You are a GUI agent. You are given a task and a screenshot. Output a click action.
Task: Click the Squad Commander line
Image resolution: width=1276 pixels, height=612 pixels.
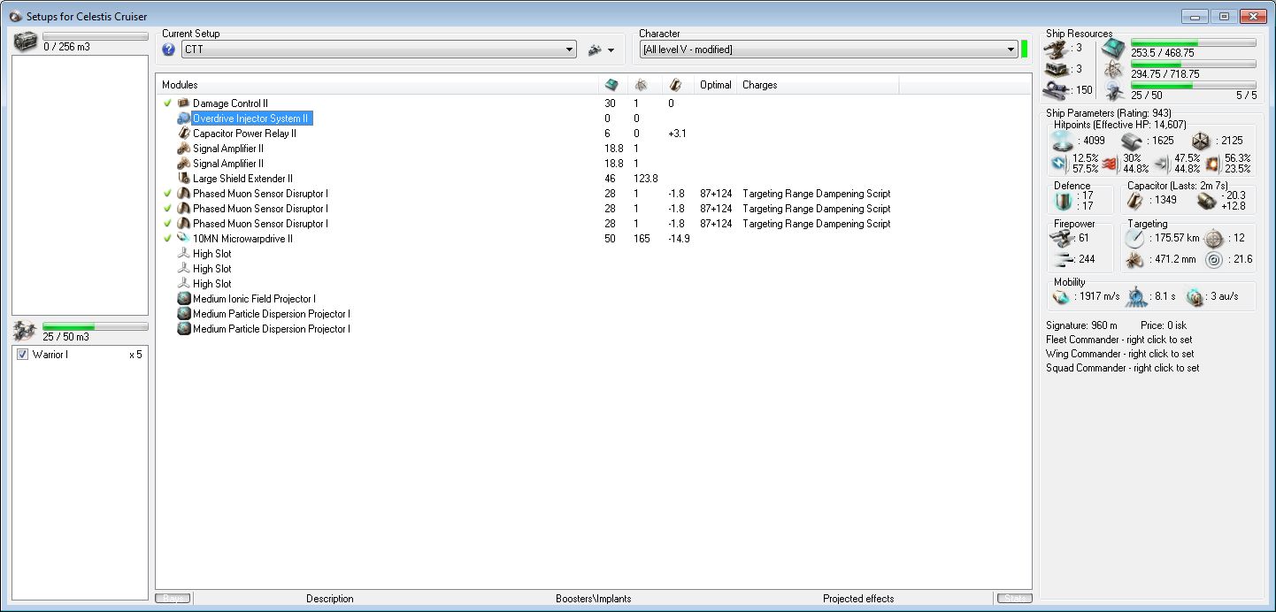click(1123, 368)
